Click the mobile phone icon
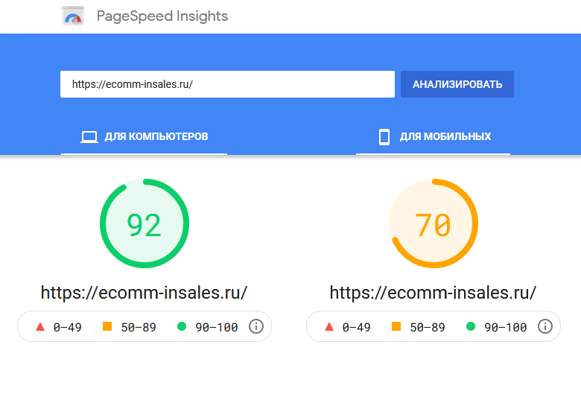 point(384,137)
